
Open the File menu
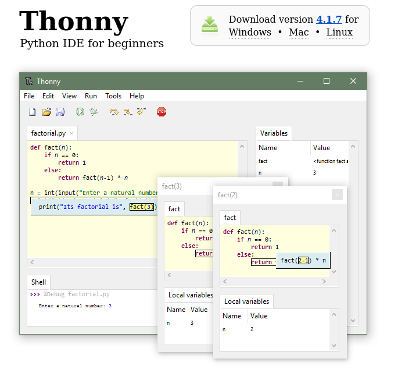click(x=29, y=96)
